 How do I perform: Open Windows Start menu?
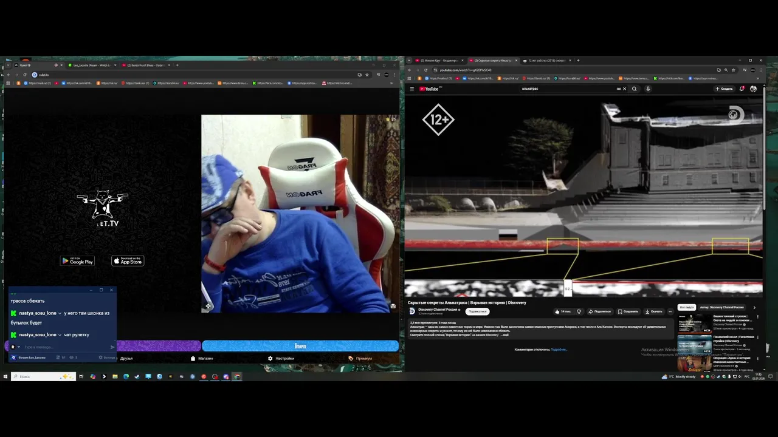coord(5,376)
